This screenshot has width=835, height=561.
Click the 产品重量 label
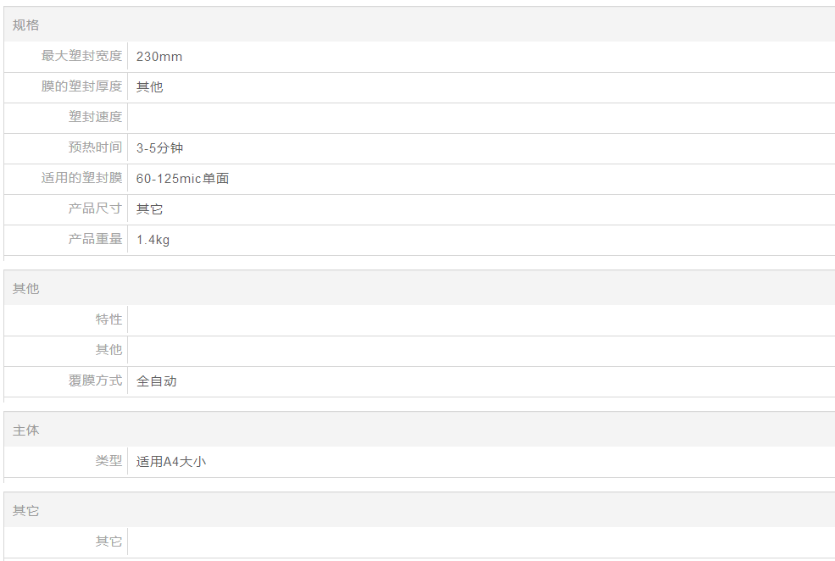tap(95, 239)
